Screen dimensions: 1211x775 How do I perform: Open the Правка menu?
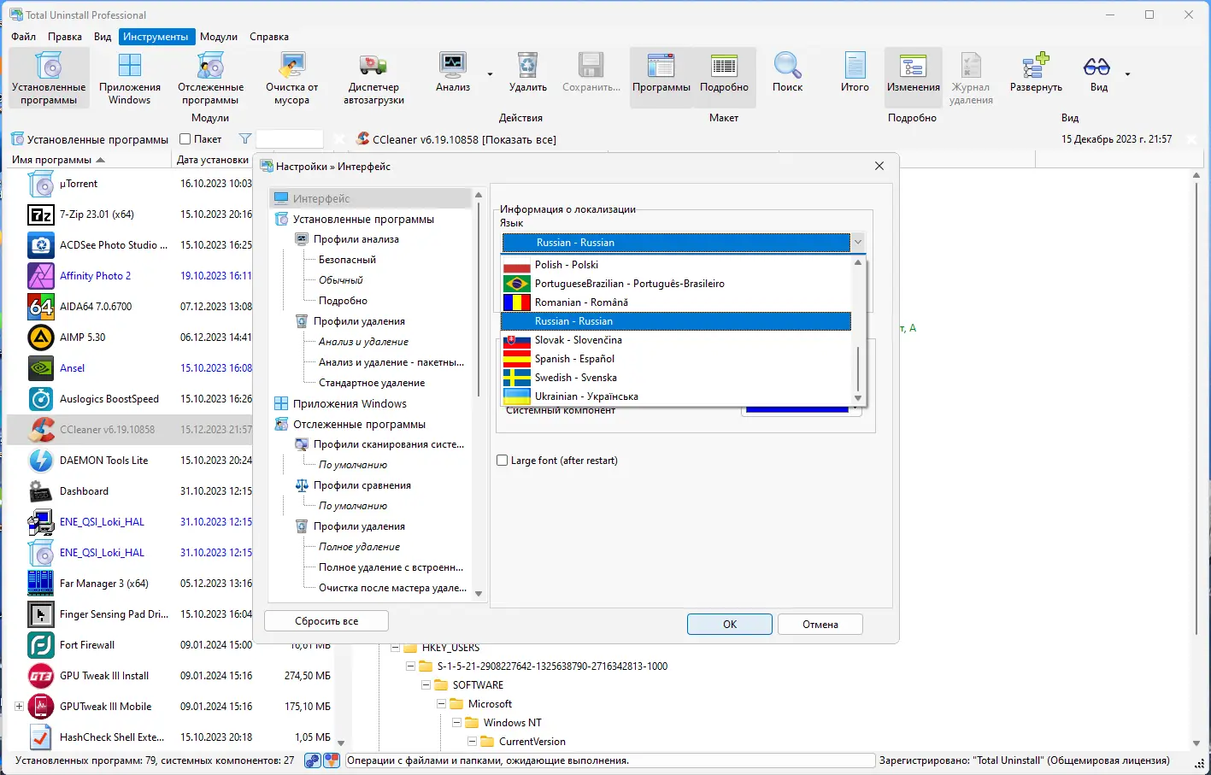65,37
